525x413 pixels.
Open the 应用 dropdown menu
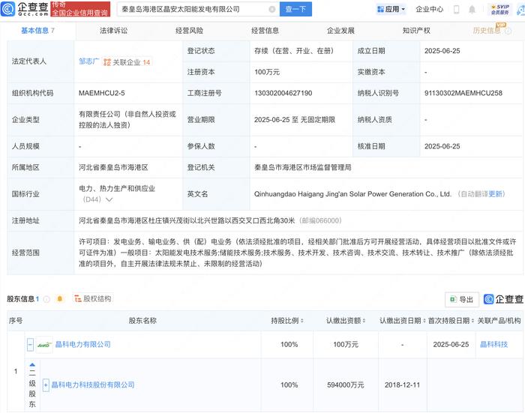click(391, 10)
